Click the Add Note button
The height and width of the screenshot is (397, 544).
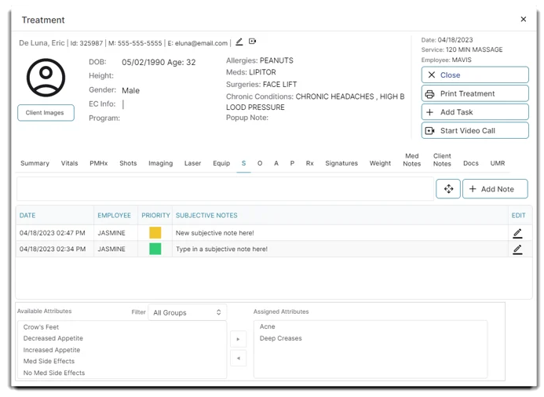click(495, 189)
